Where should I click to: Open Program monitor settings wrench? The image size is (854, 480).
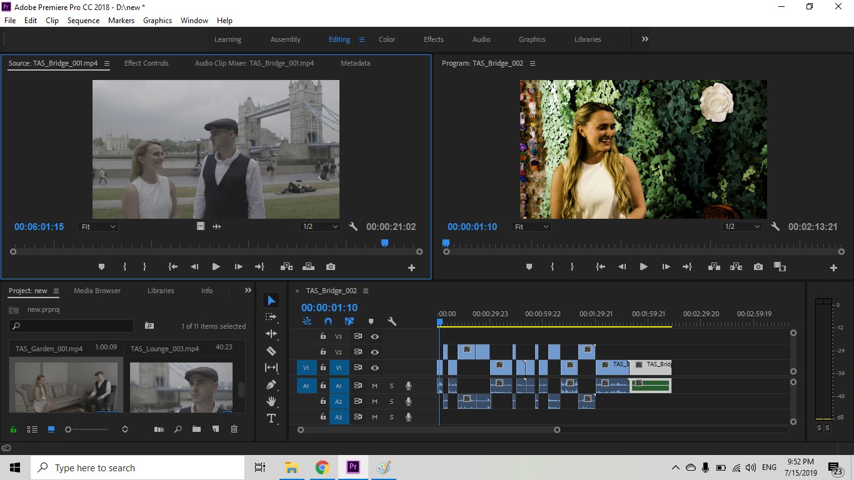775,227
